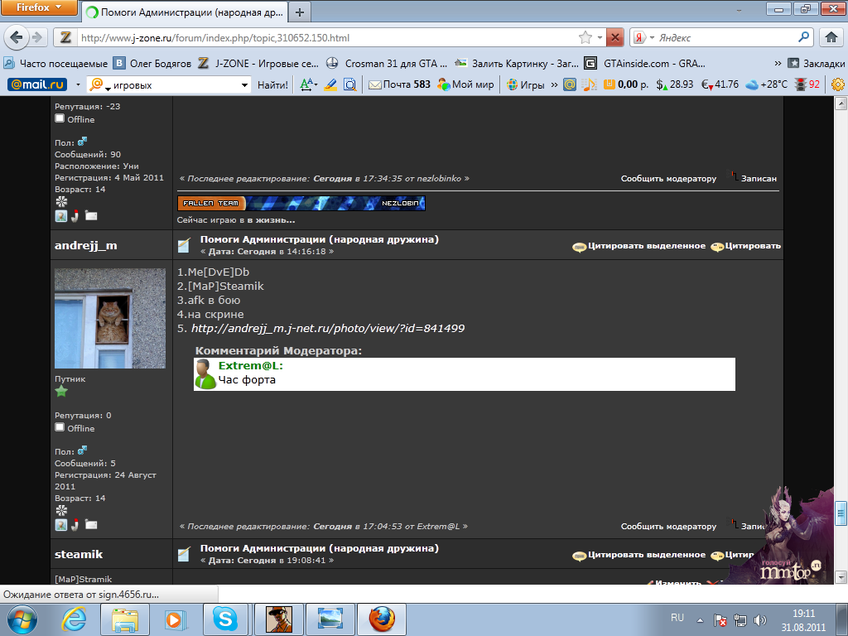Image resolution: width=848 pixels, height=636 pixels.
Task: Click the weather +28°C indicator
Action: 766,84
